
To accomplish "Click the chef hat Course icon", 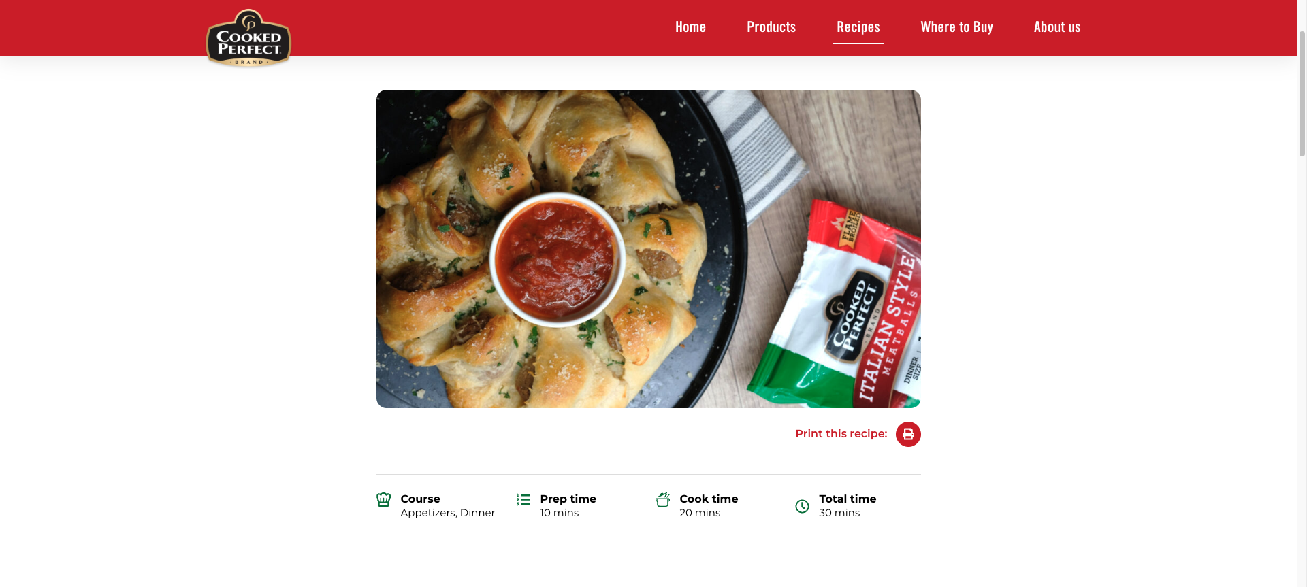I will [384, 500].
